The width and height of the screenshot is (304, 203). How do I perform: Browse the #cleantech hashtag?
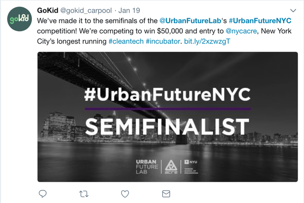point(126,41)
